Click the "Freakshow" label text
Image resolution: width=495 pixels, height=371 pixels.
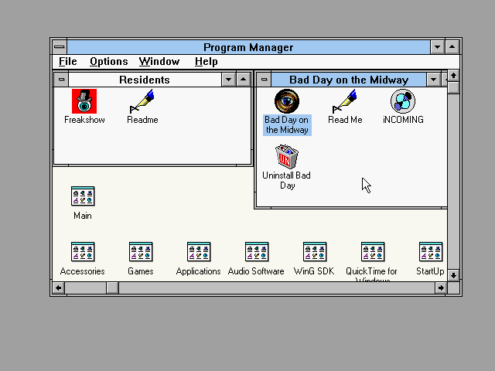[x=84, y=120]
